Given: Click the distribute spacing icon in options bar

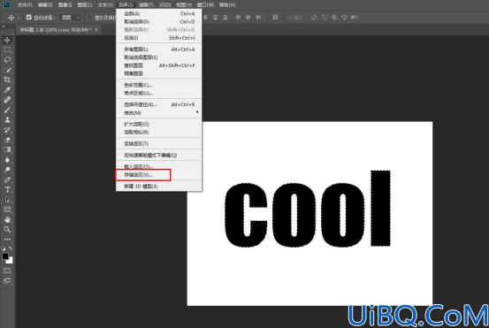Looking at the screenshot, I should 275,17.
